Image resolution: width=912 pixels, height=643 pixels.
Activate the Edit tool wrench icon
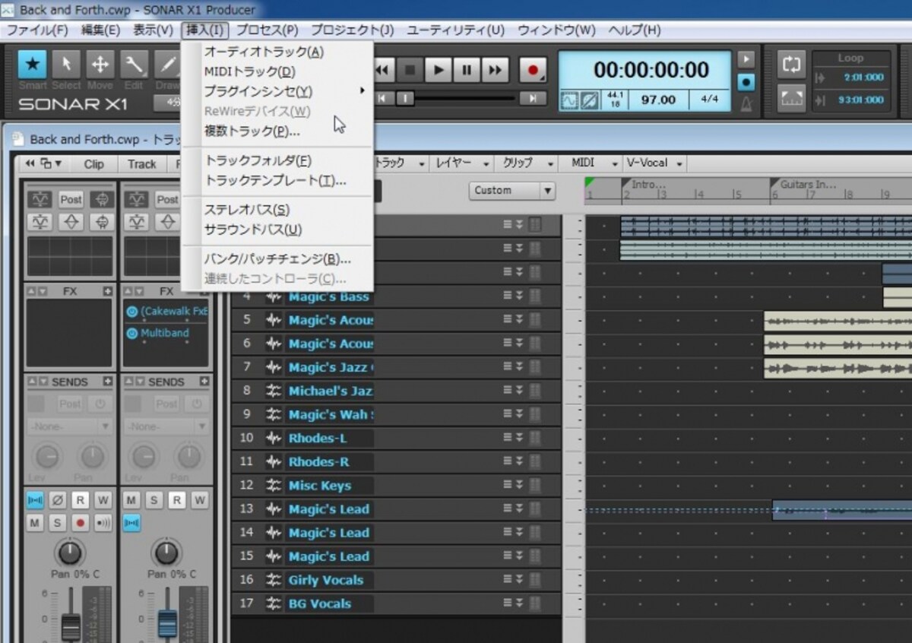133,65
